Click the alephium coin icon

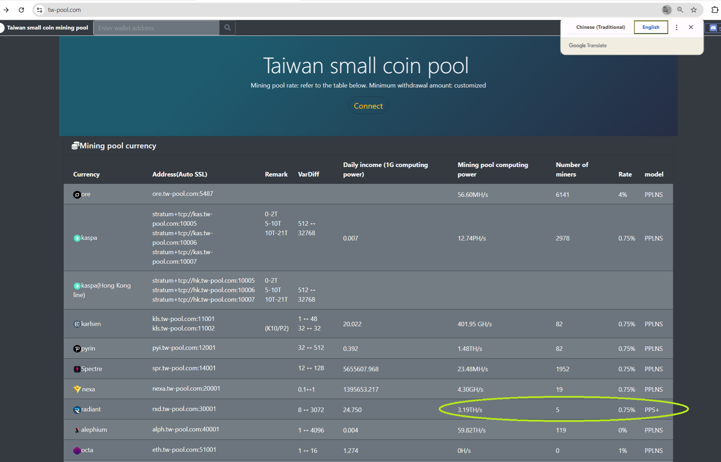(x=77, y=430)
